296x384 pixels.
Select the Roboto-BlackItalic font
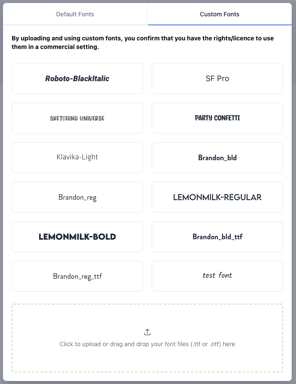tap(77, 79)
